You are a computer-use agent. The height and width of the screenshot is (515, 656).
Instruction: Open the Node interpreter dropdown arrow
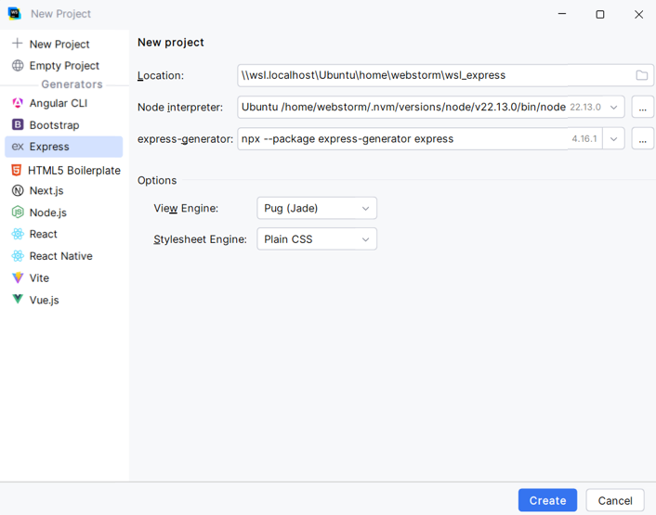click(x=613, y=108)
